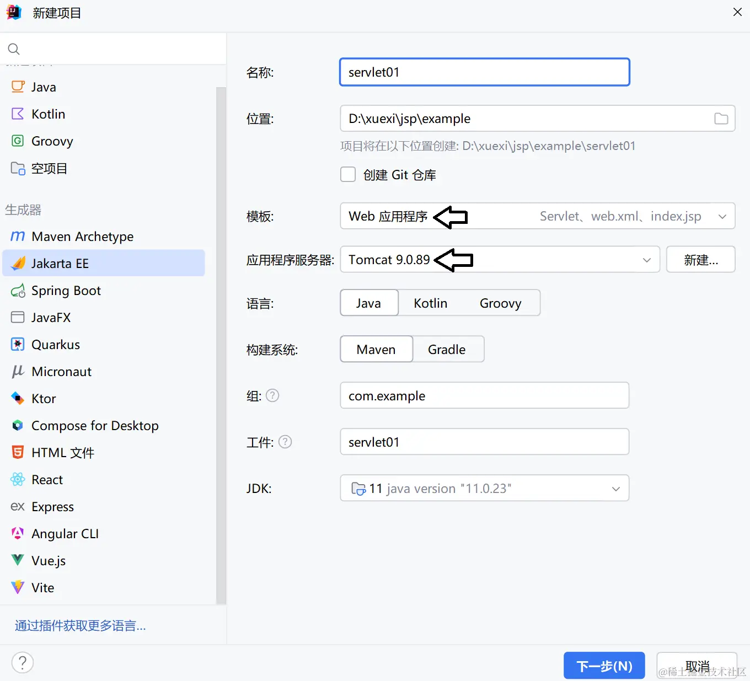Click the servlet01 name input field
Viewport: 750px width, 681px height.
484,72
